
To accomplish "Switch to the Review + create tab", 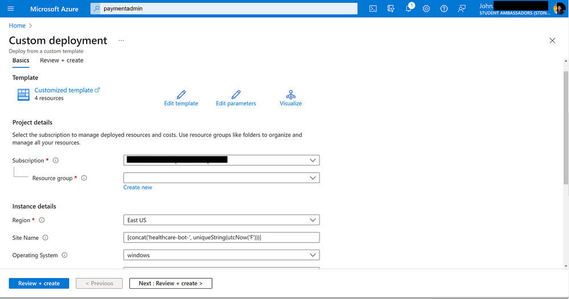I will pos(62,60).
